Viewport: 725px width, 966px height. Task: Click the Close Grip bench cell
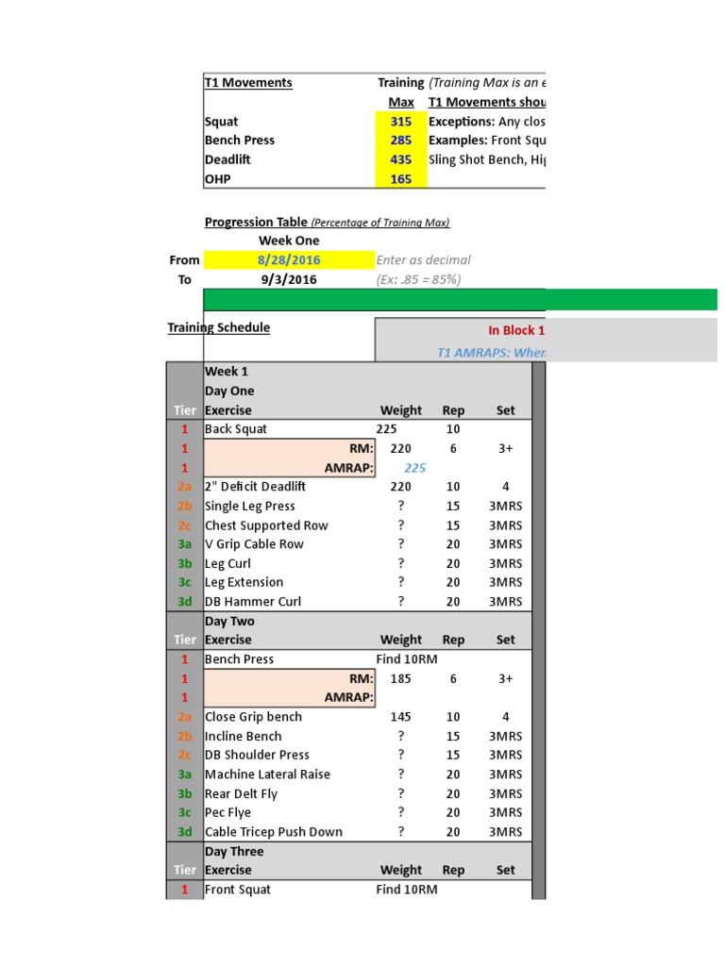click(x=289, y=717)
